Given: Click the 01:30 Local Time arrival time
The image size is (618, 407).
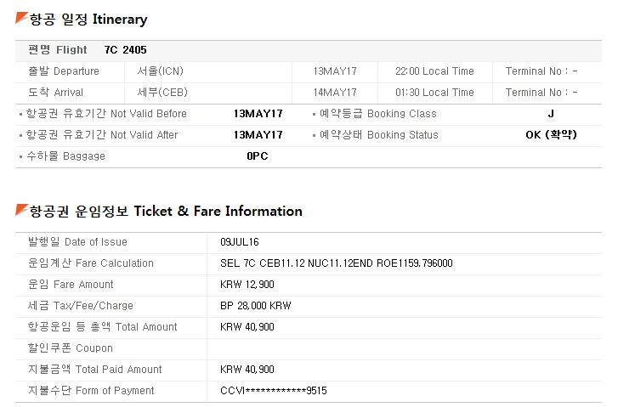Looking at the screenshot, I should point(434,93).
